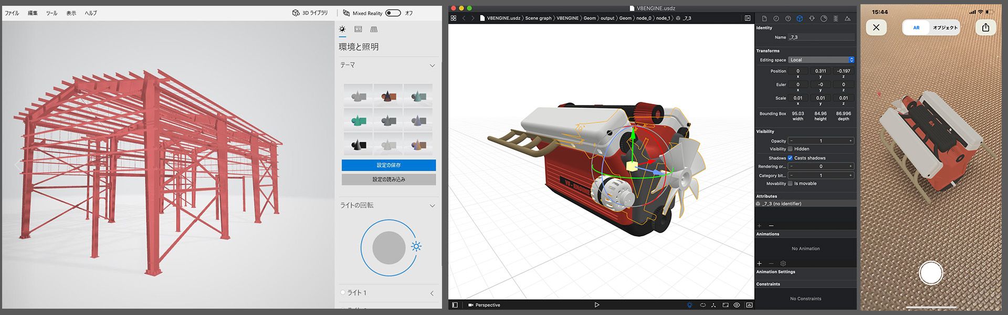This screenshot has height=315, width=1008.
Task: Open the Material inspector circular icon
Action: tap(824, 18)
